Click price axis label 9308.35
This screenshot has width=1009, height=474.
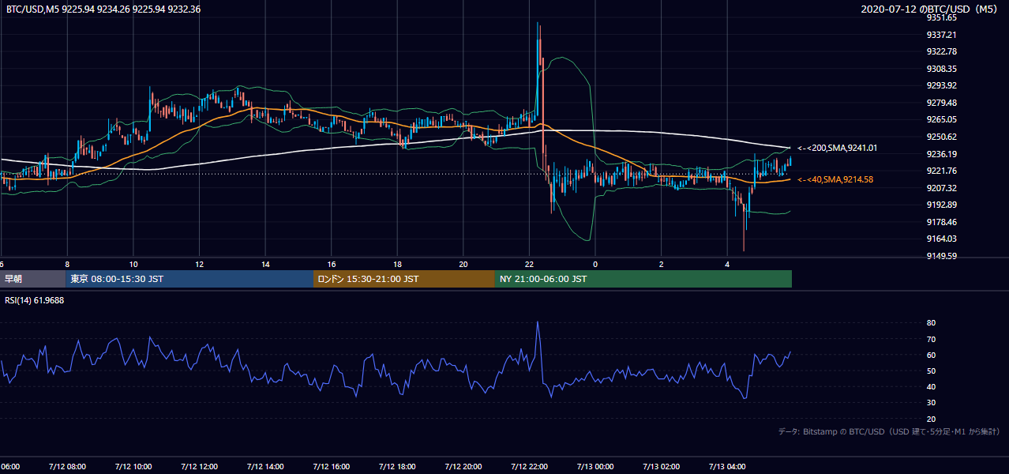click(x=941, y=69)
